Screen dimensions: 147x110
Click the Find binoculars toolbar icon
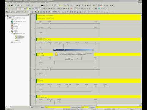click(42, 5)
